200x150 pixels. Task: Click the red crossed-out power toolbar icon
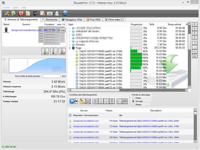click(21, 13)
